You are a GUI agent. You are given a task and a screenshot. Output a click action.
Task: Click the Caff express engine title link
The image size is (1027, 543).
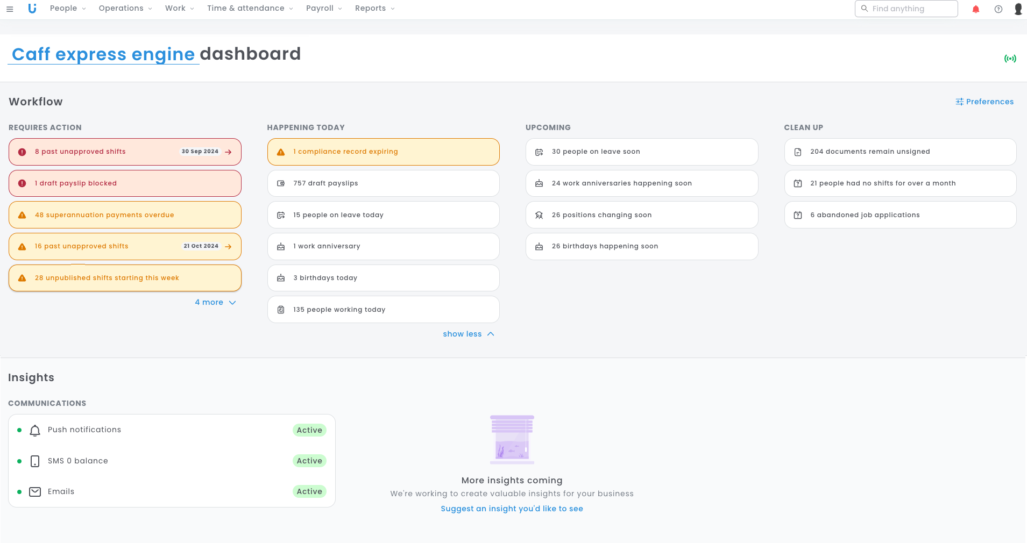(x=103, y=54)
